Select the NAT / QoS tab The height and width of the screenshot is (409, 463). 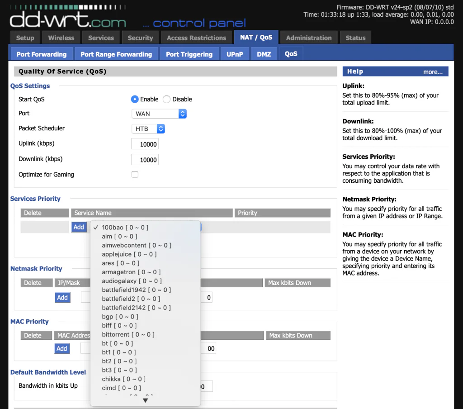256,37
